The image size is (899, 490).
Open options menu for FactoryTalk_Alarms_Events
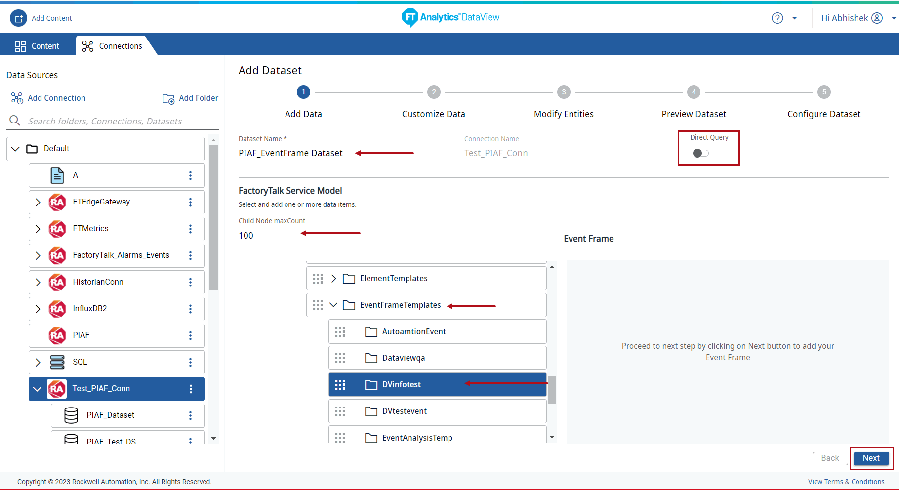pos(190,255)
